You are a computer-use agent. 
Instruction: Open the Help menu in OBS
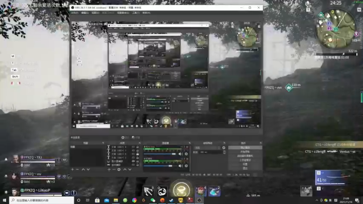146,13
